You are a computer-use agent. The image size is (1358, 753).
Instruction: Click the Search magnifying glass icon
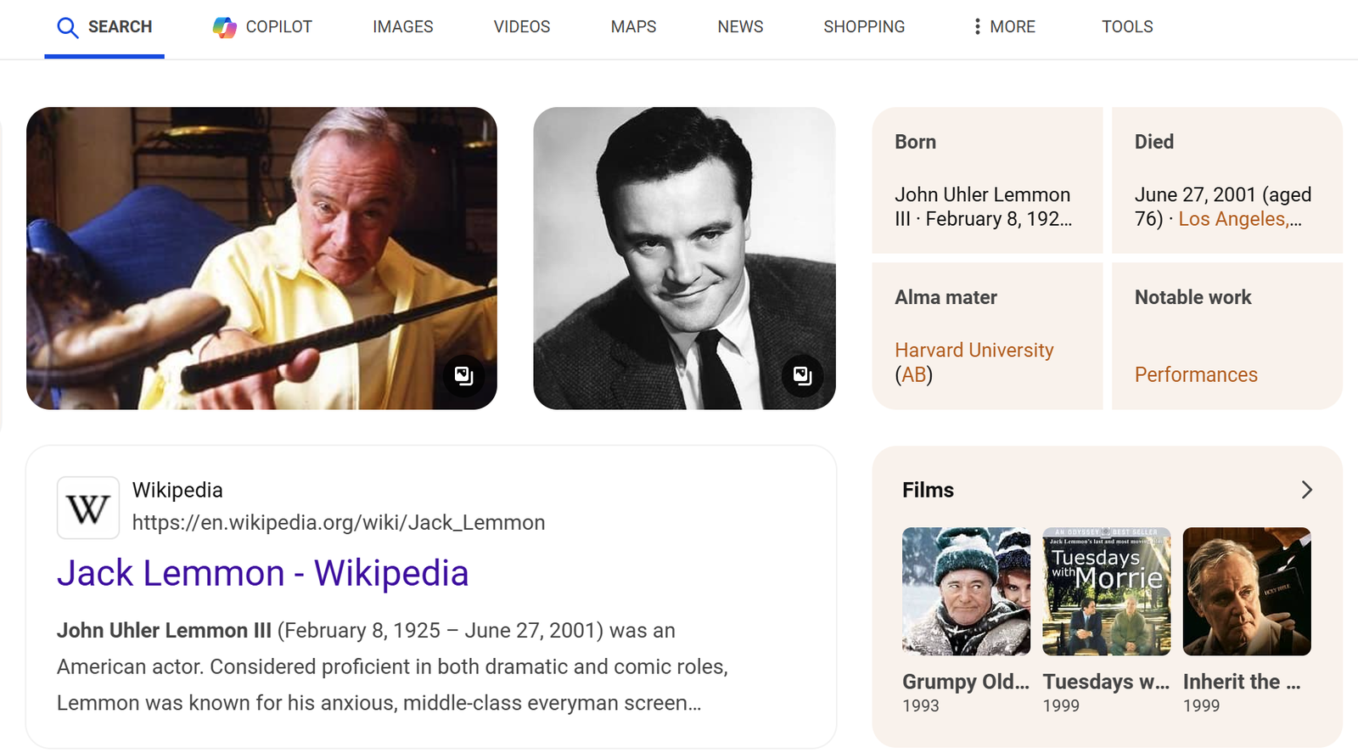67,27
